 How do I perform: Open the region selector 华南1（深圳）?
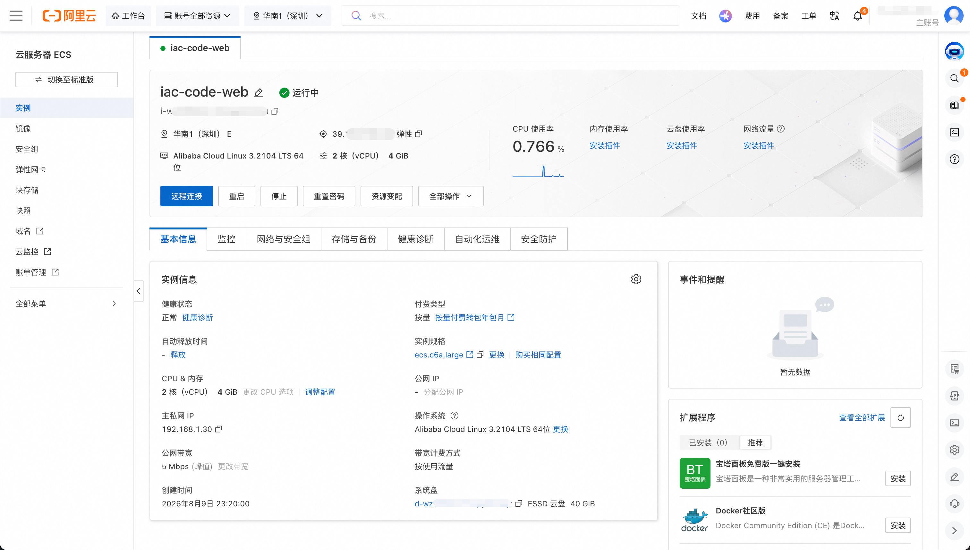click(287, 16)
